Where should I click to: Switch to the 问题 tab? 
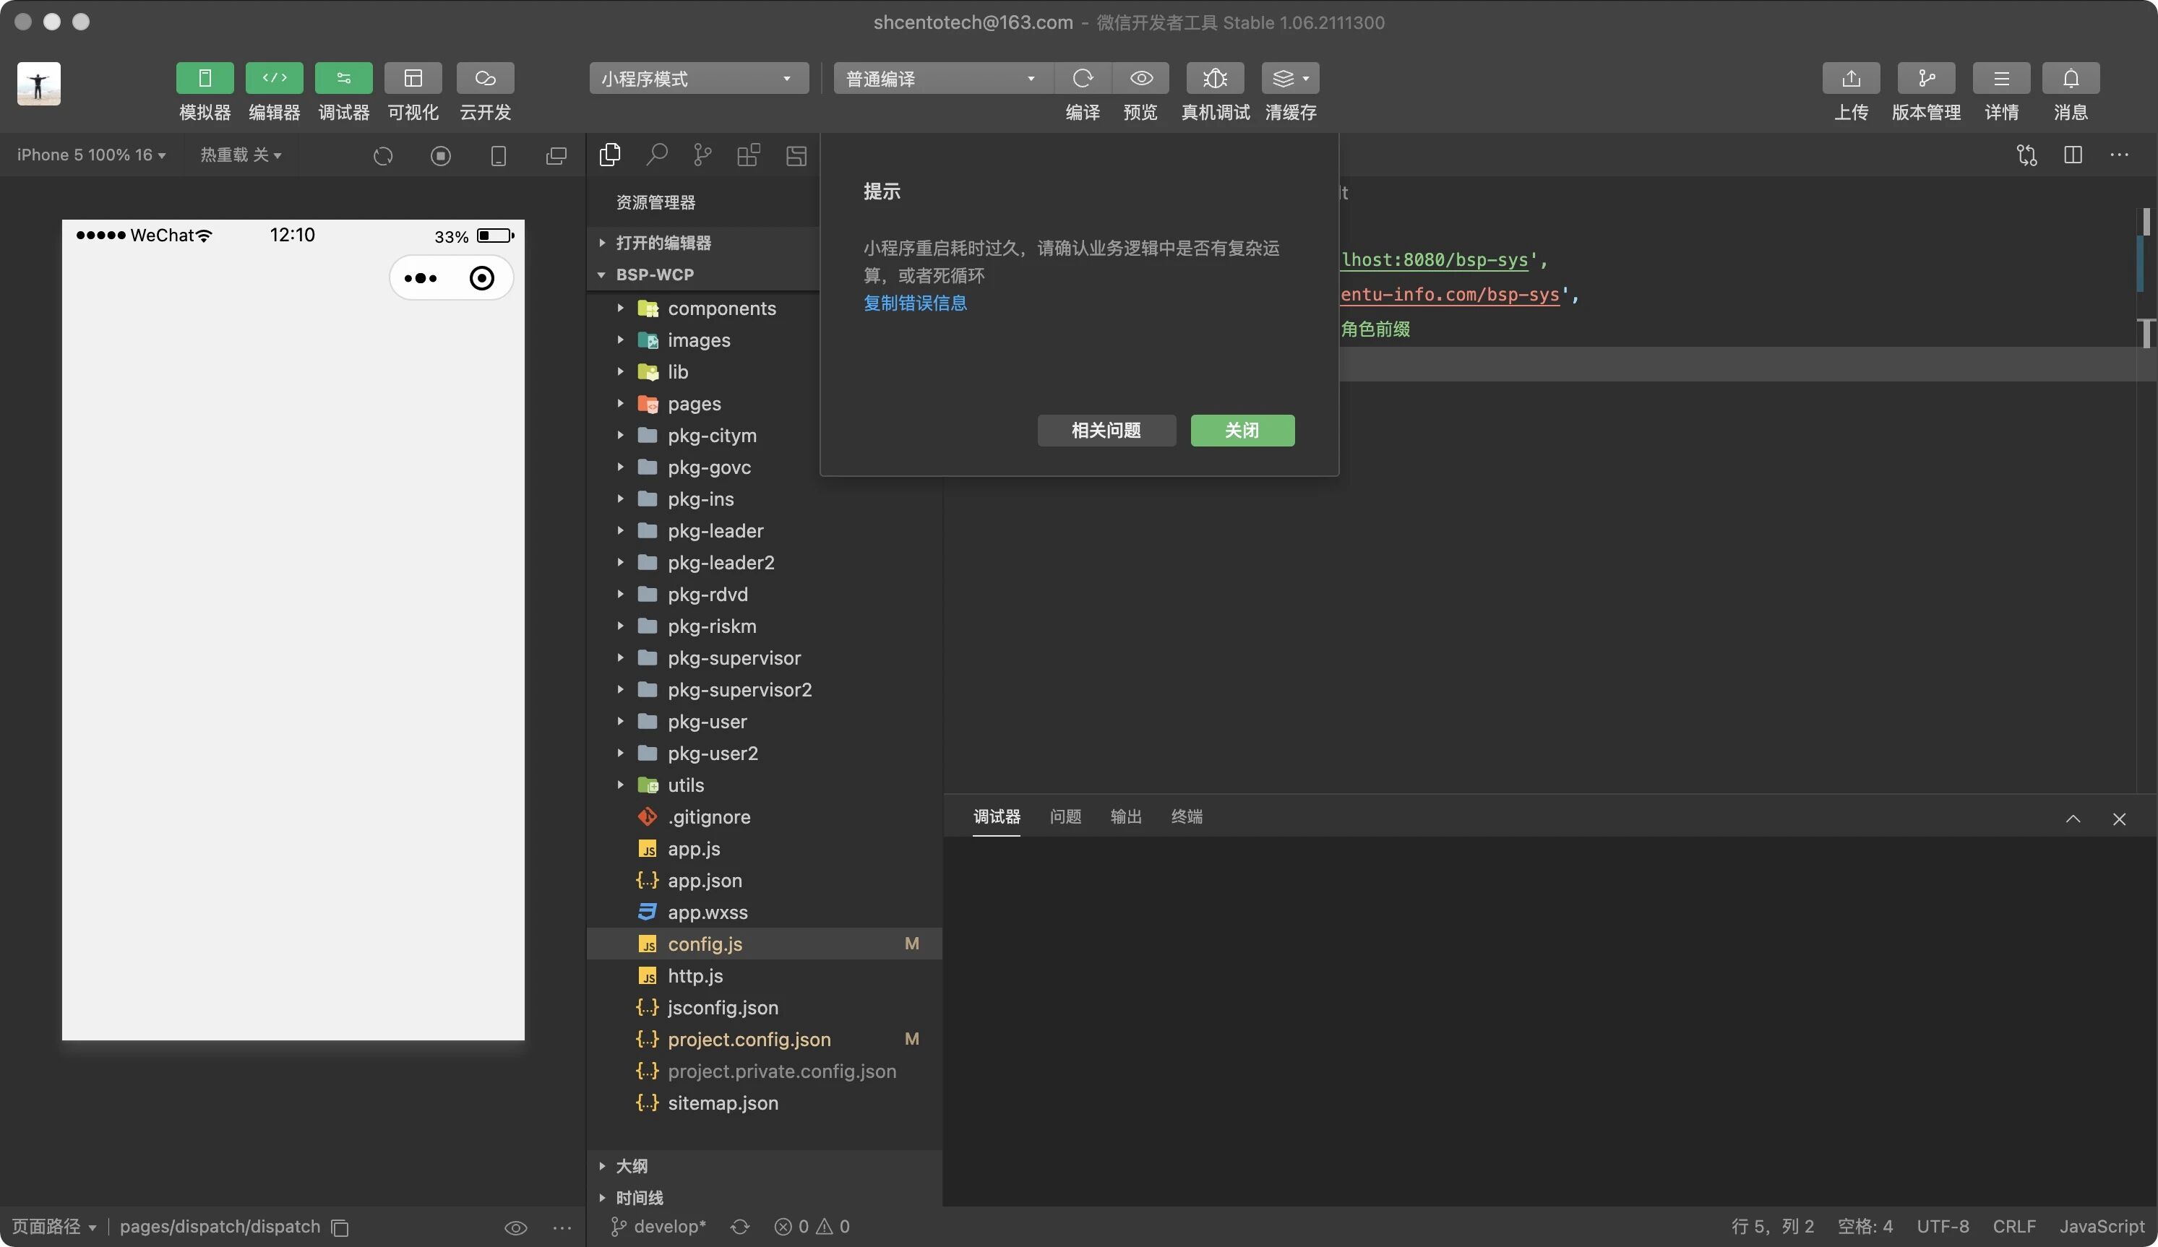(x=1065, y=816)
